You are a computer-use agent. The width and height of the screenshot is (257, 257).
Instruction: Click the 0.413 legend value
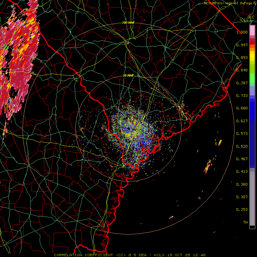242,172
